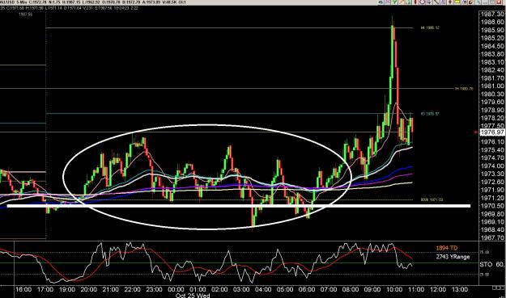Click the 06:00 time axis label
This screenshot has width=506, height=298.
click(x=307, y=289)
